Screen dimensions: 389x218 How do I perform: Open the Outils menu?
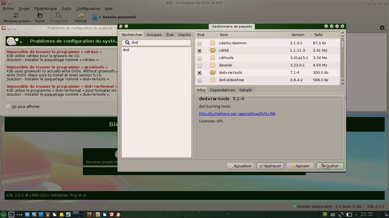[66, 9]
